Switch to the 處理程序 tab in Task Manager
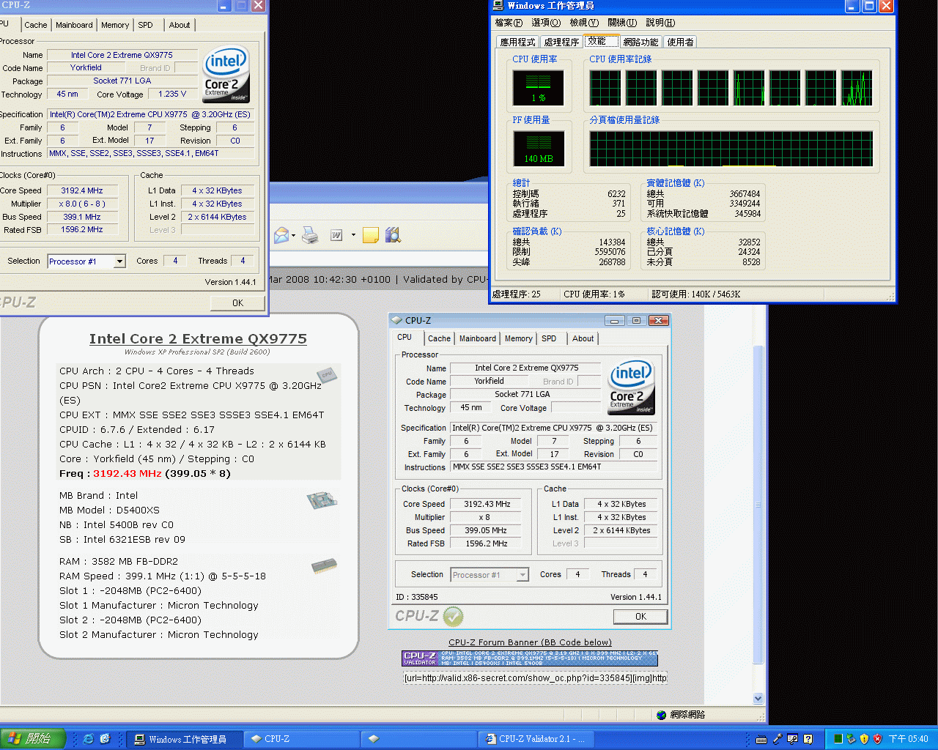The width and height of the screenshot is (938, 750). [561, 42]
